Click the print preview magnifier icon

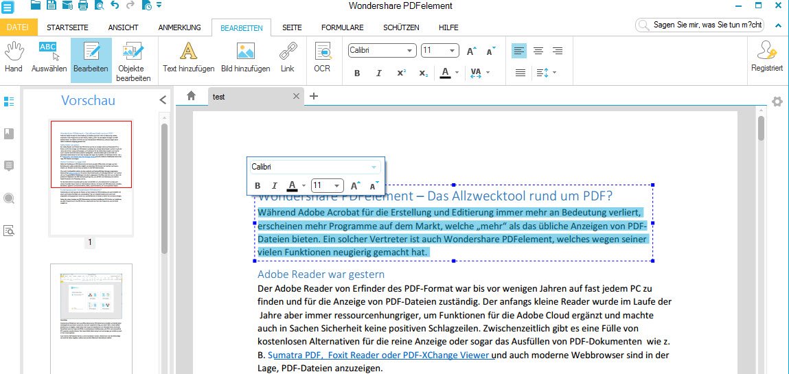(x=99, y=5)
